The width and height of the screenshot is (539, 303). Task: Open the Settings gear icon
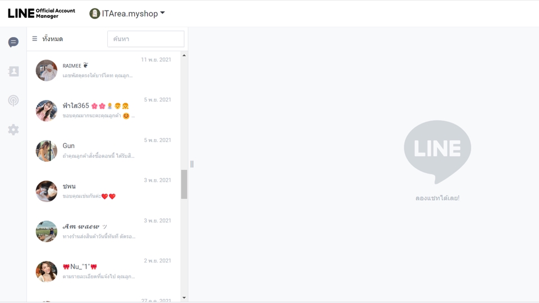pos(13,130)
